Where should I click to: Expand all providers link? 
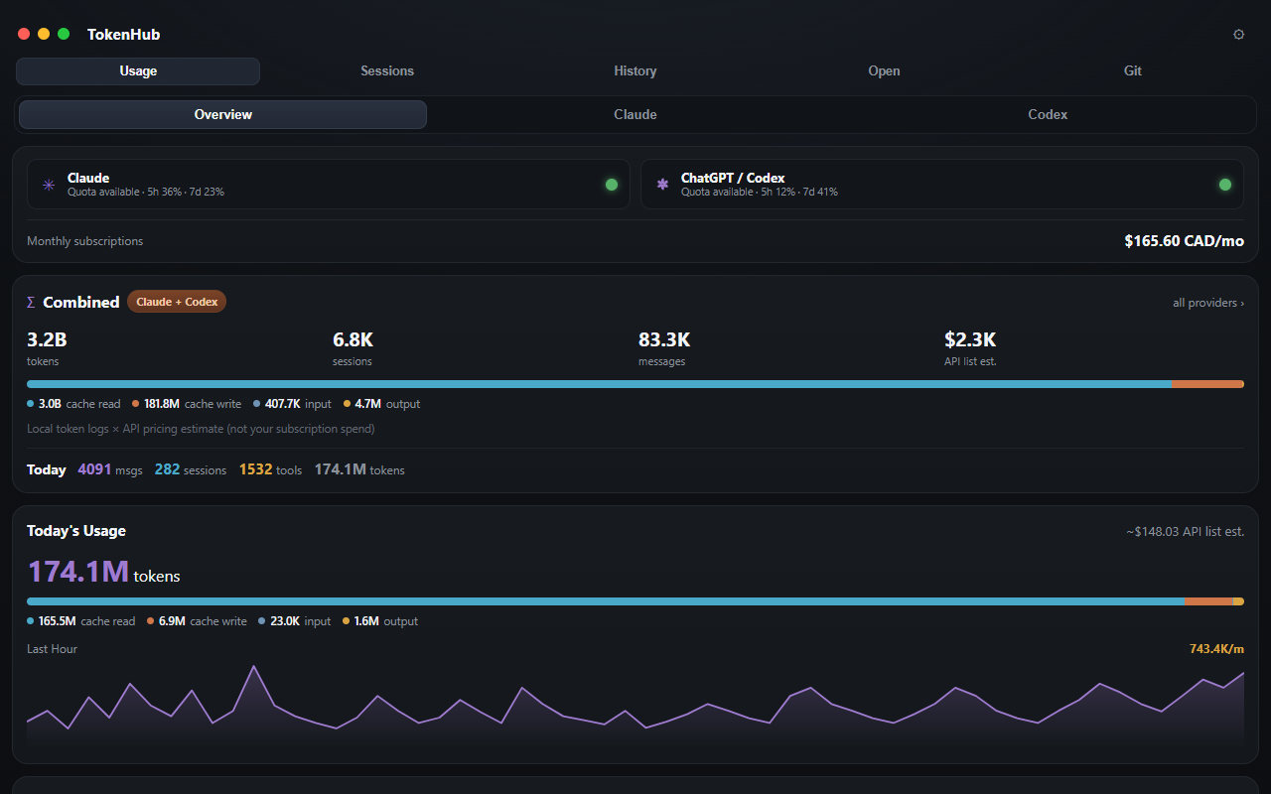(1208, 303)
